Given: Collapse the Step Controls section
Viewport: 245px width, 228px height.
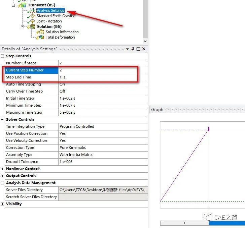Looking at the screenshot, I should (x=3, y=56).
